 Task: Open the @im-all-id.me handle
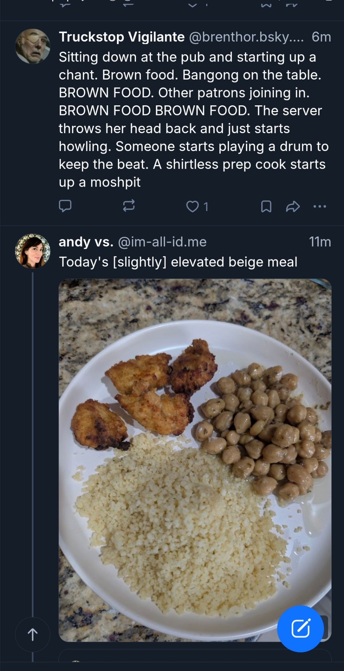pos(162,242)
